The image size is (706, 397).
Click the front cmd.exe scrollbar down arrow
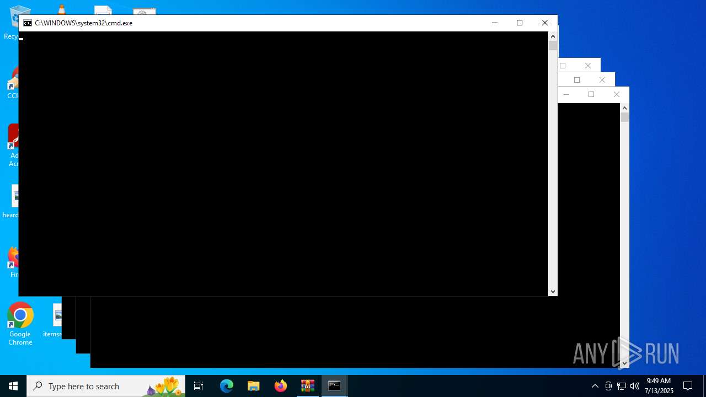pyautogui.click(x=553, y=292)
